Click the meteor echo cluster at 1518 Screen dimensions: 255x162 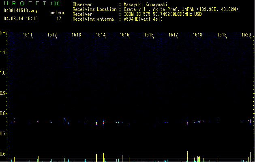pyautogui.click(x=199, y=122)
